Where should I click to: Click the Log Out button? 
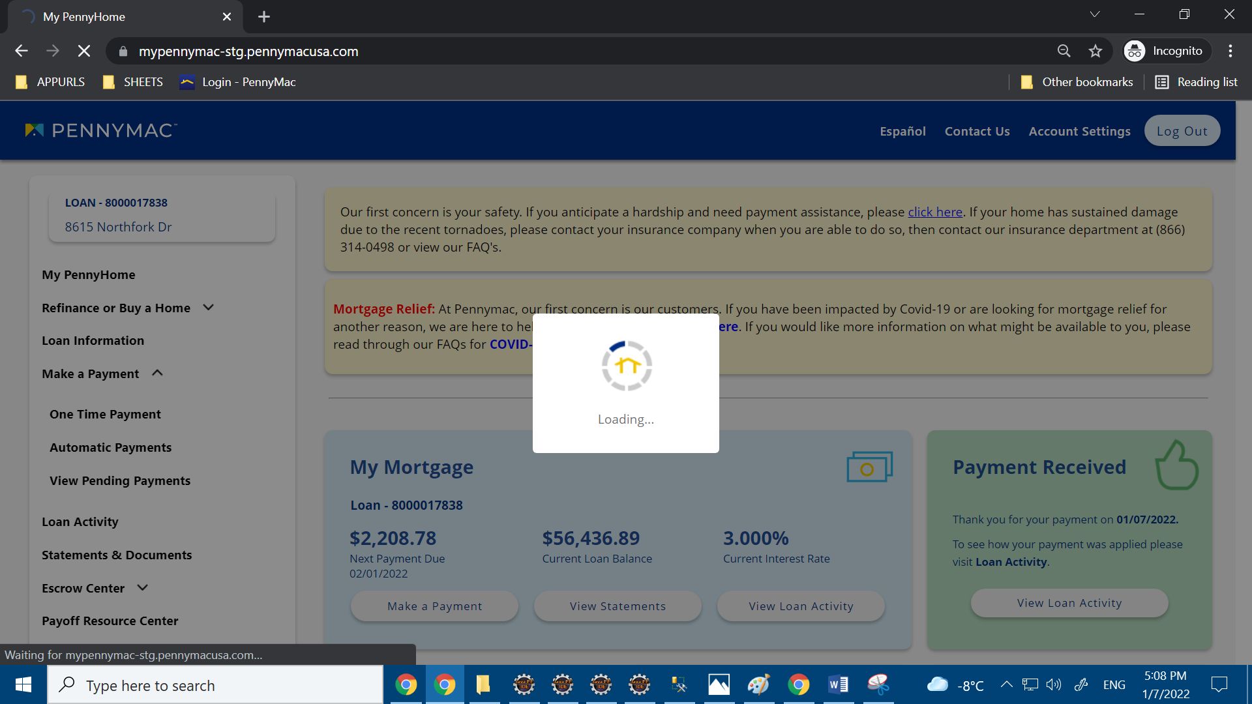tap(1182, 131)
